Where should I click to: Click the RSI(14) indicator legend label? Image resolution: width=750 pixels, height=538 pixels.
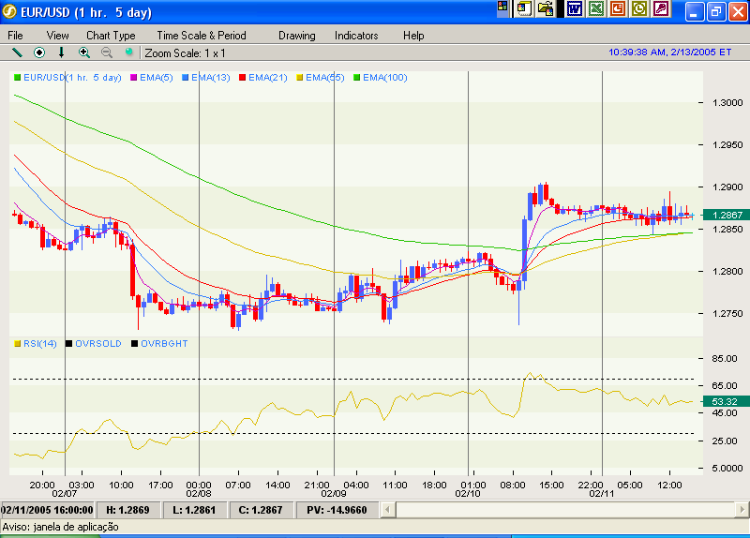click(39, 344)
